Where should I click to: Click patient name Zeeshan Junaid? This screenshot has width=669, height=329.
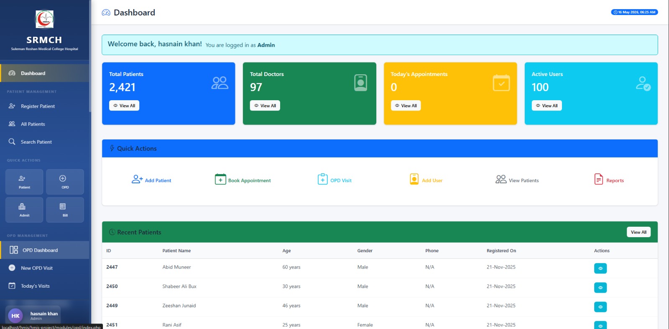[x=179, y=306]
